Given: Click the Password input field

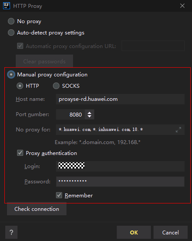Looking at the screenshot, I should pyautogui.click(x=120, y=182).
